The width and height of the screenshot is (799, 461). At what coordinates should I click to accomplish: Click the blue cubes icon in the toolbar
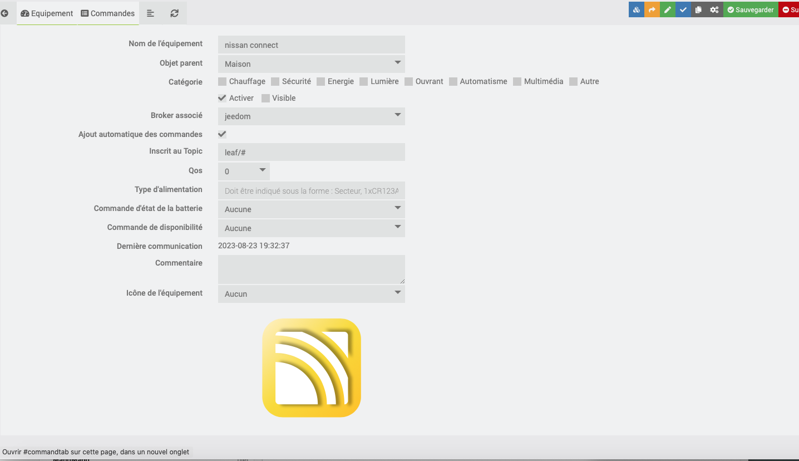636,9
